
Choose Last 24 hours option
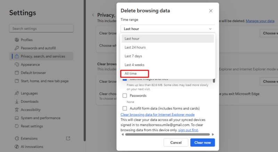[x=135, y=47]
